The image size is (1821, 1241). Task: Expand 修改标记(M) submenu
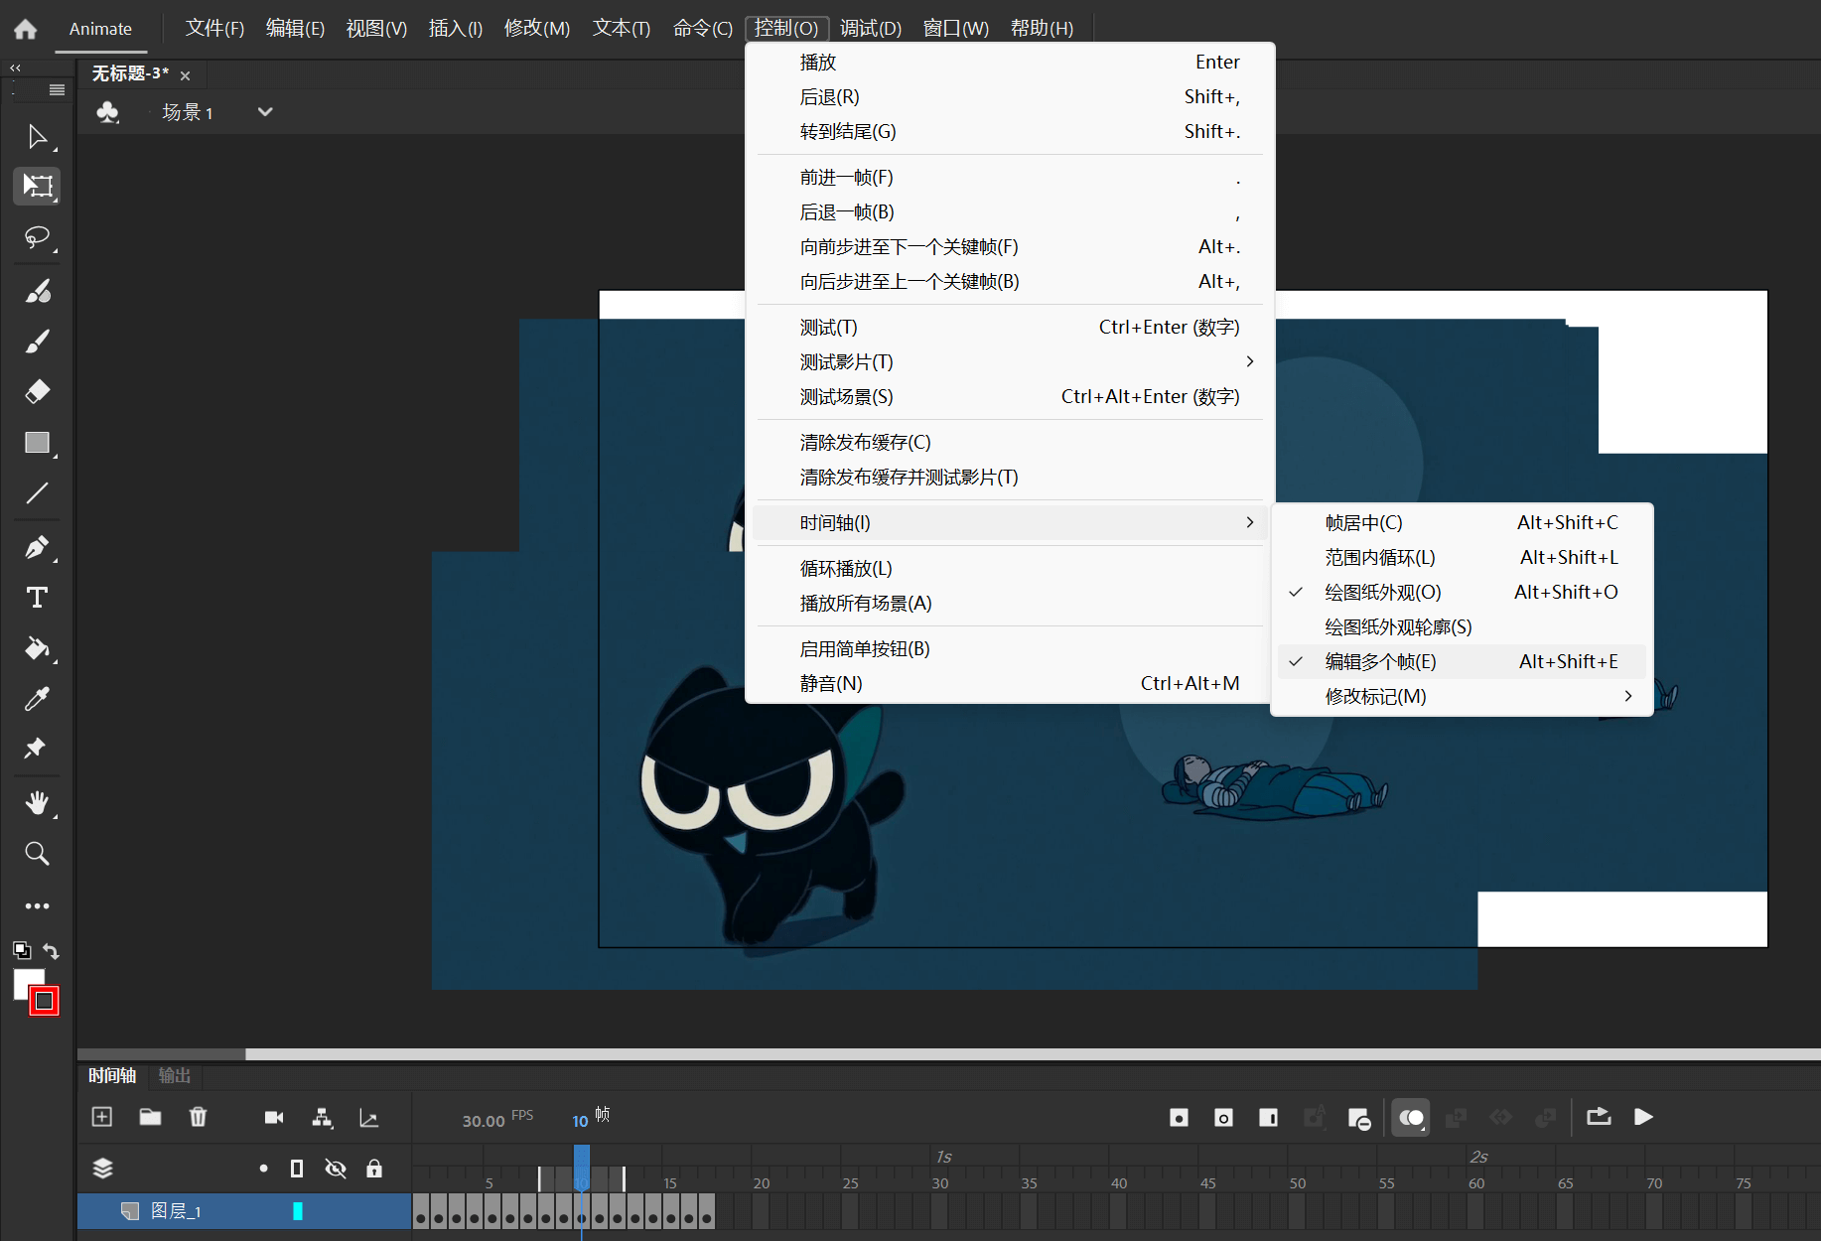[1460, 697]
